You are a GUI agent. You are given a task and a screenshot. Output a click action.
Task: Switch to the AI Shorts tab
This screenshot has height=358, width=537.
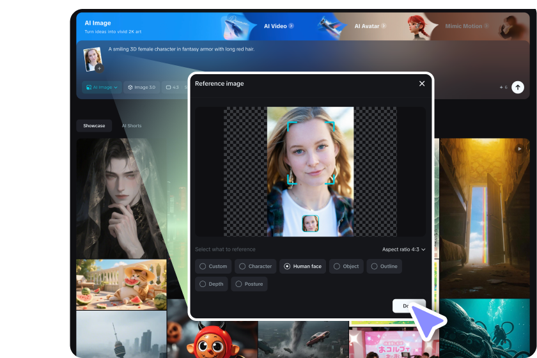[132, 126]
